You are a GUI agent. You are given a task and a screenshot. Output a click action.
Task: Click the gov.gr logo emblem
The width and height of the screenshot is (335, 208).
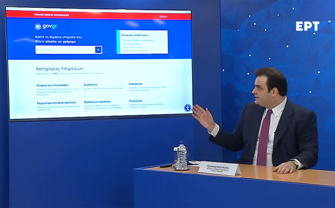tap(38, 27)
